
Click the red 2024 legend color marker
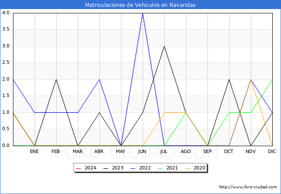click(79, 168)
